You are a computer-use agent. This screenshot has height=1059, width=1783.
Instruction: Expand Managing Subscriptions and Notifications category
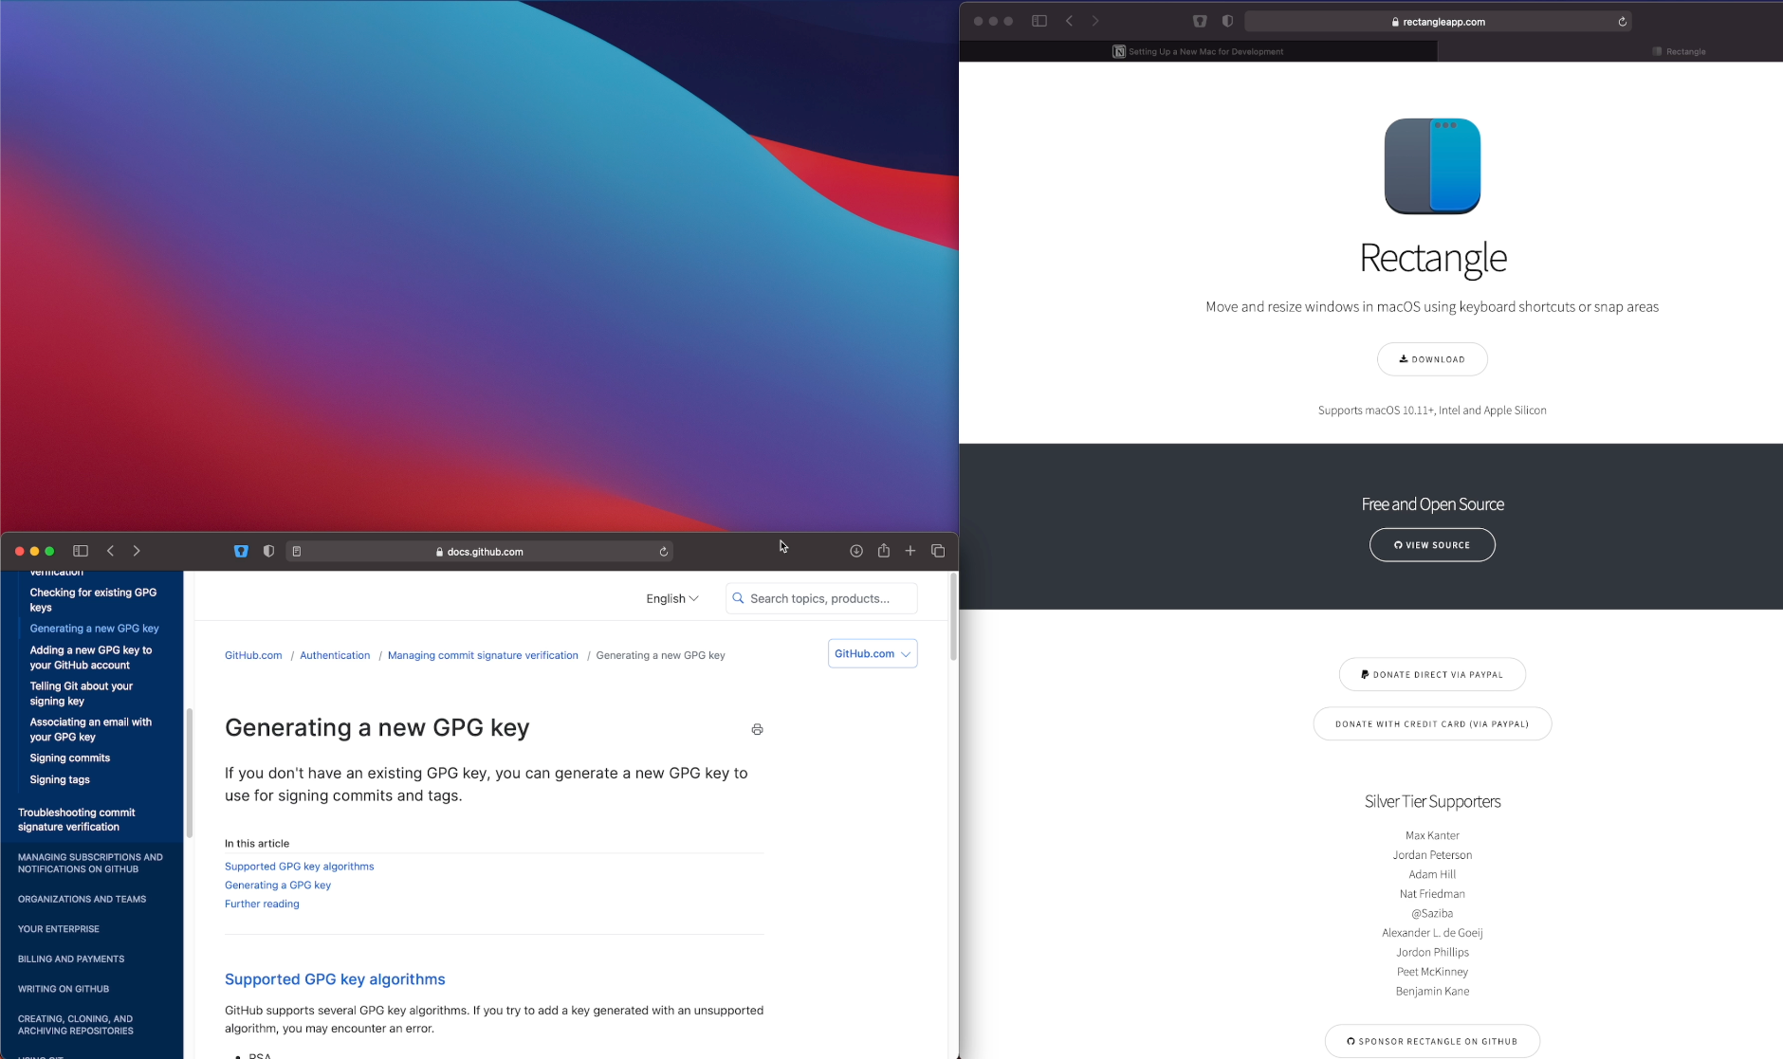pos(90,864)
